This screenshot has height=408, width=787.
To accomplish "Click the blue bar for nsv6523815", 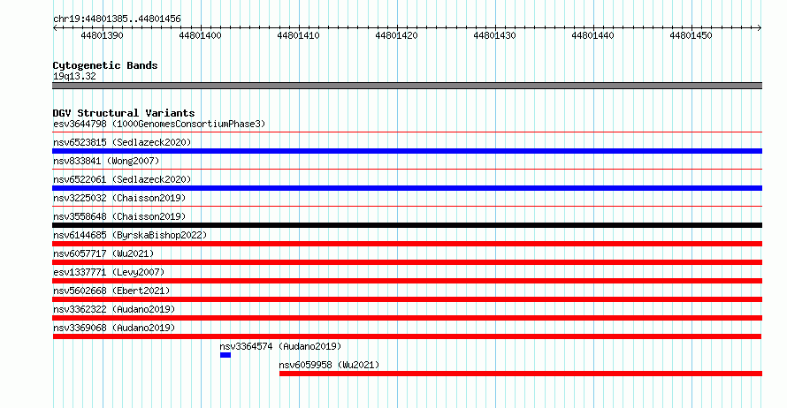I will (x=407, y=151).
